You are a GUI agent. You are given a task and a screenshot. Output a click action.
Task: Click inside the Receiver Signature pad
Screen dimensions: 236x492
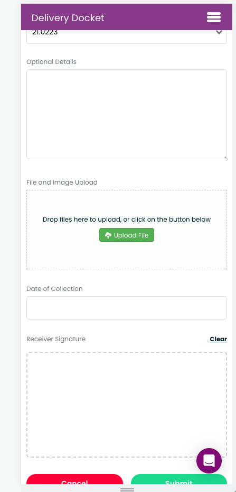pyautogui.click(x=127, y=405)
